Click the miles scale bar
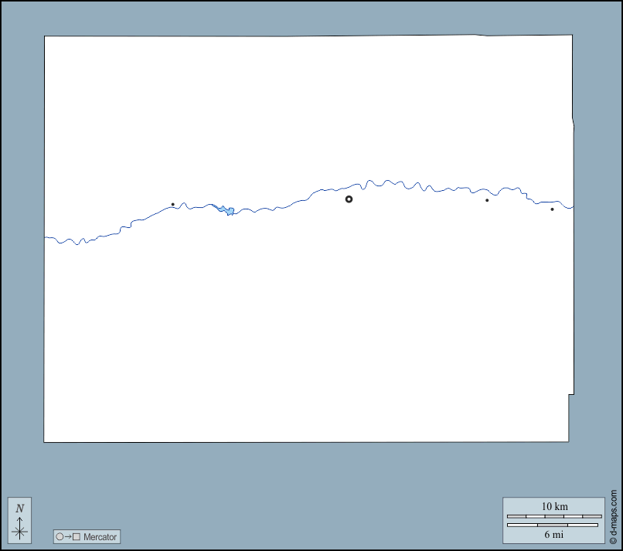The height and width of the screenshot is (551, 623). point(553,525)
